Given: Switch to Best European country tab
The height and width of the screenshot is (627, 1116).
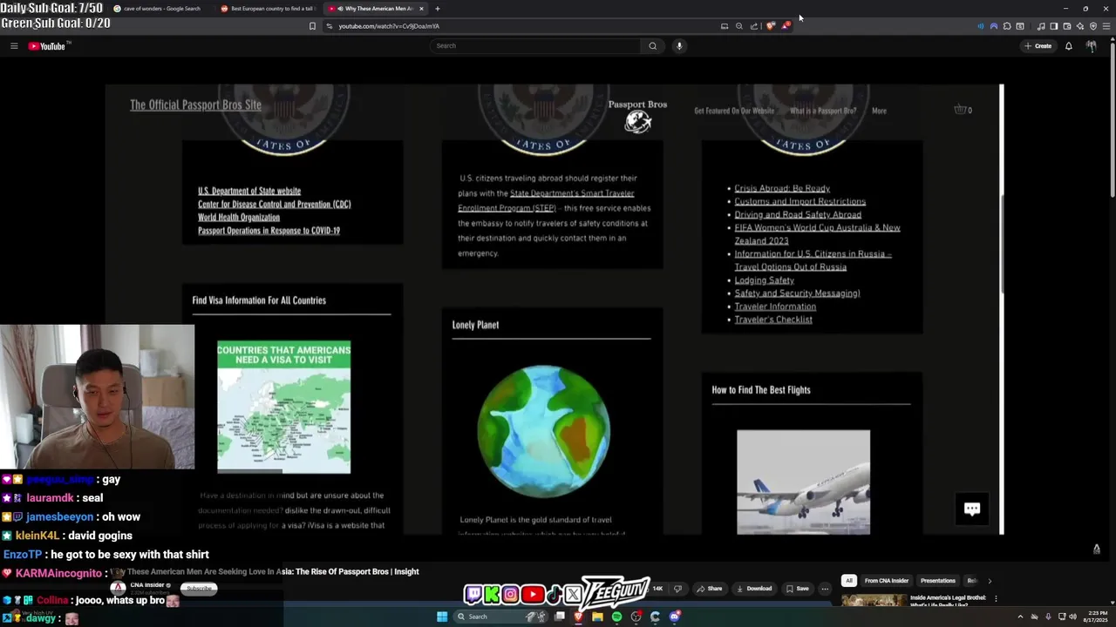Looking at the screenshot, I should (267, 9).
